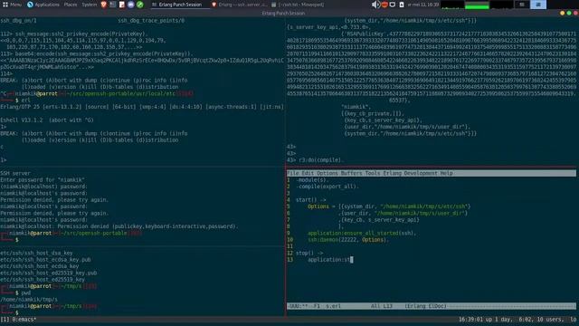Open the Places menu
Image resolution: width=579 pixels, height=326 pixels.
71,5
